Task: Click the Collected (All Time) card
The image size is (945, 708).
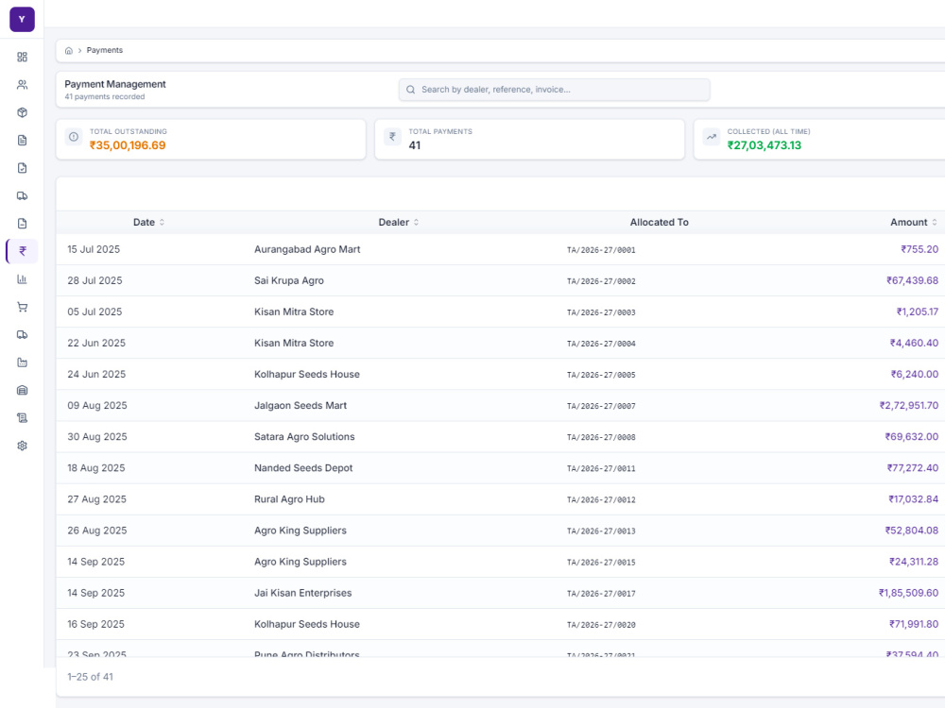Action: coord(819,139)
